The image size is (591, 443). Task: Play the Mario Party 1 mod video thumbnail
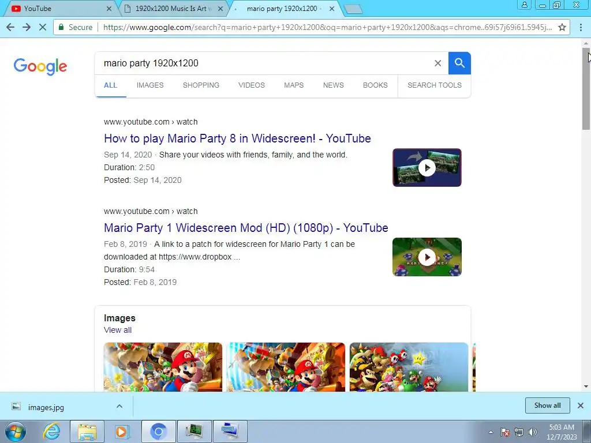[427, 257]
